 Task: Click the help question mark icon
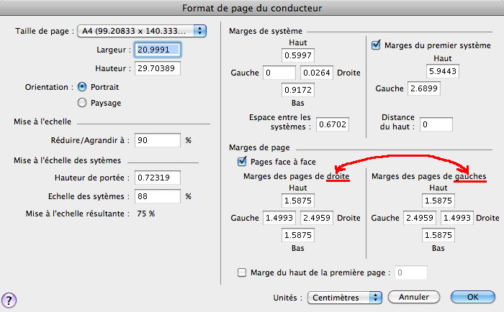point(10,300)
